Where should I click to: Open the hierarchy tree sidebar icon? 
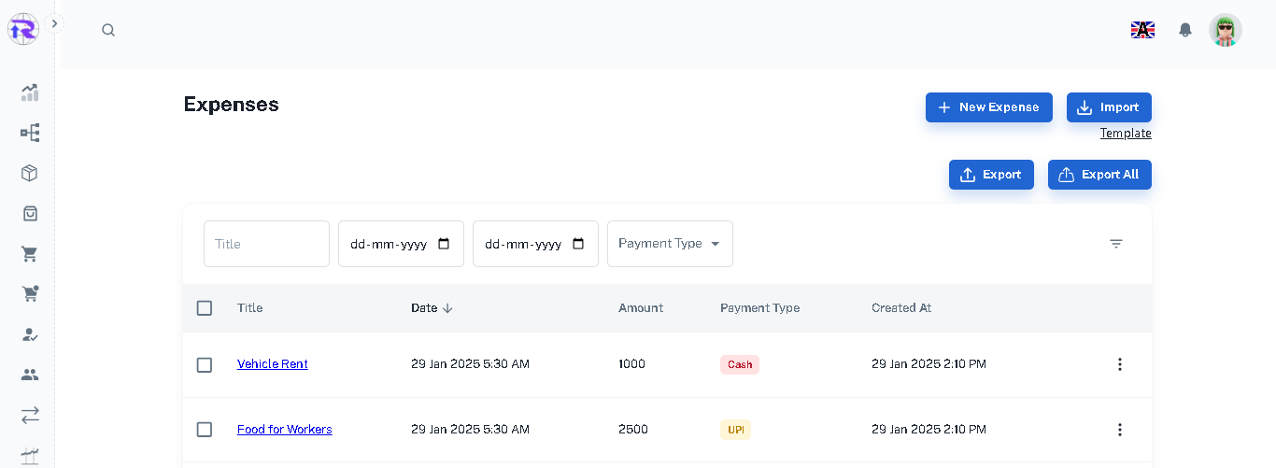tap(30, 133)
